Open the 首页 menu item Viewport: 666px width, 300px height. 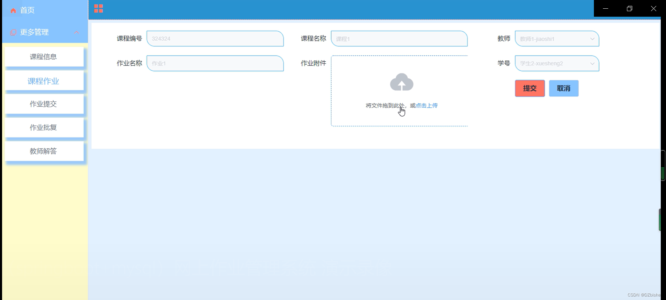(45, 10)
